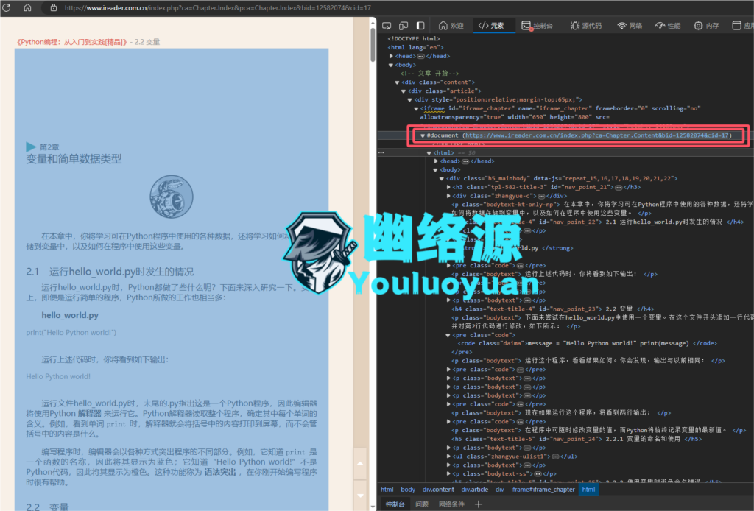Switch to the 控制台 console tab
754x511 pixels.
click(537, 26)
